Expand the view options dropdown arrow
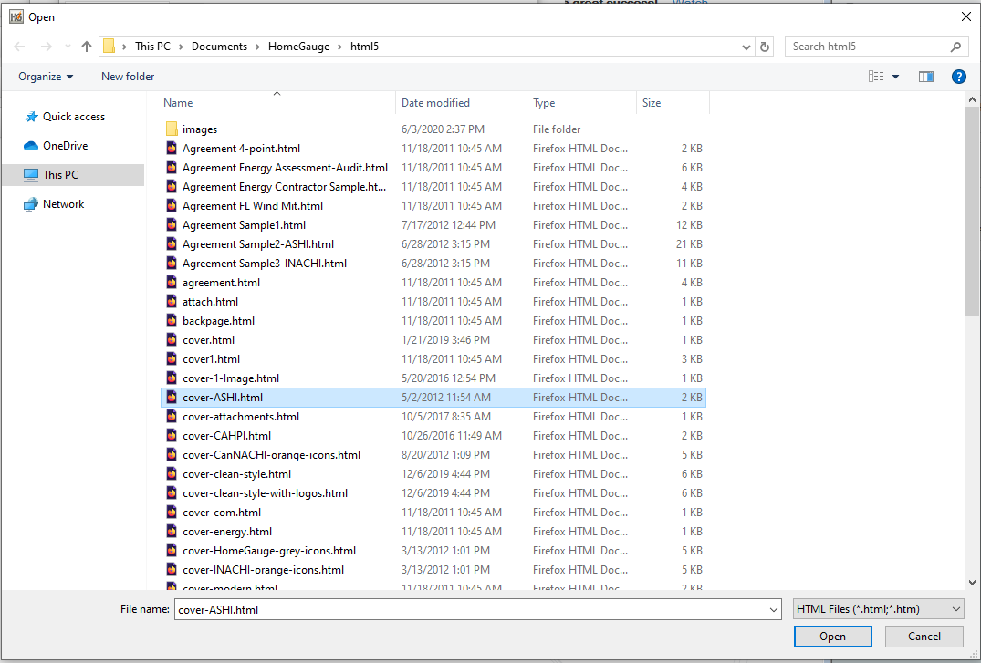 point(895,77)
